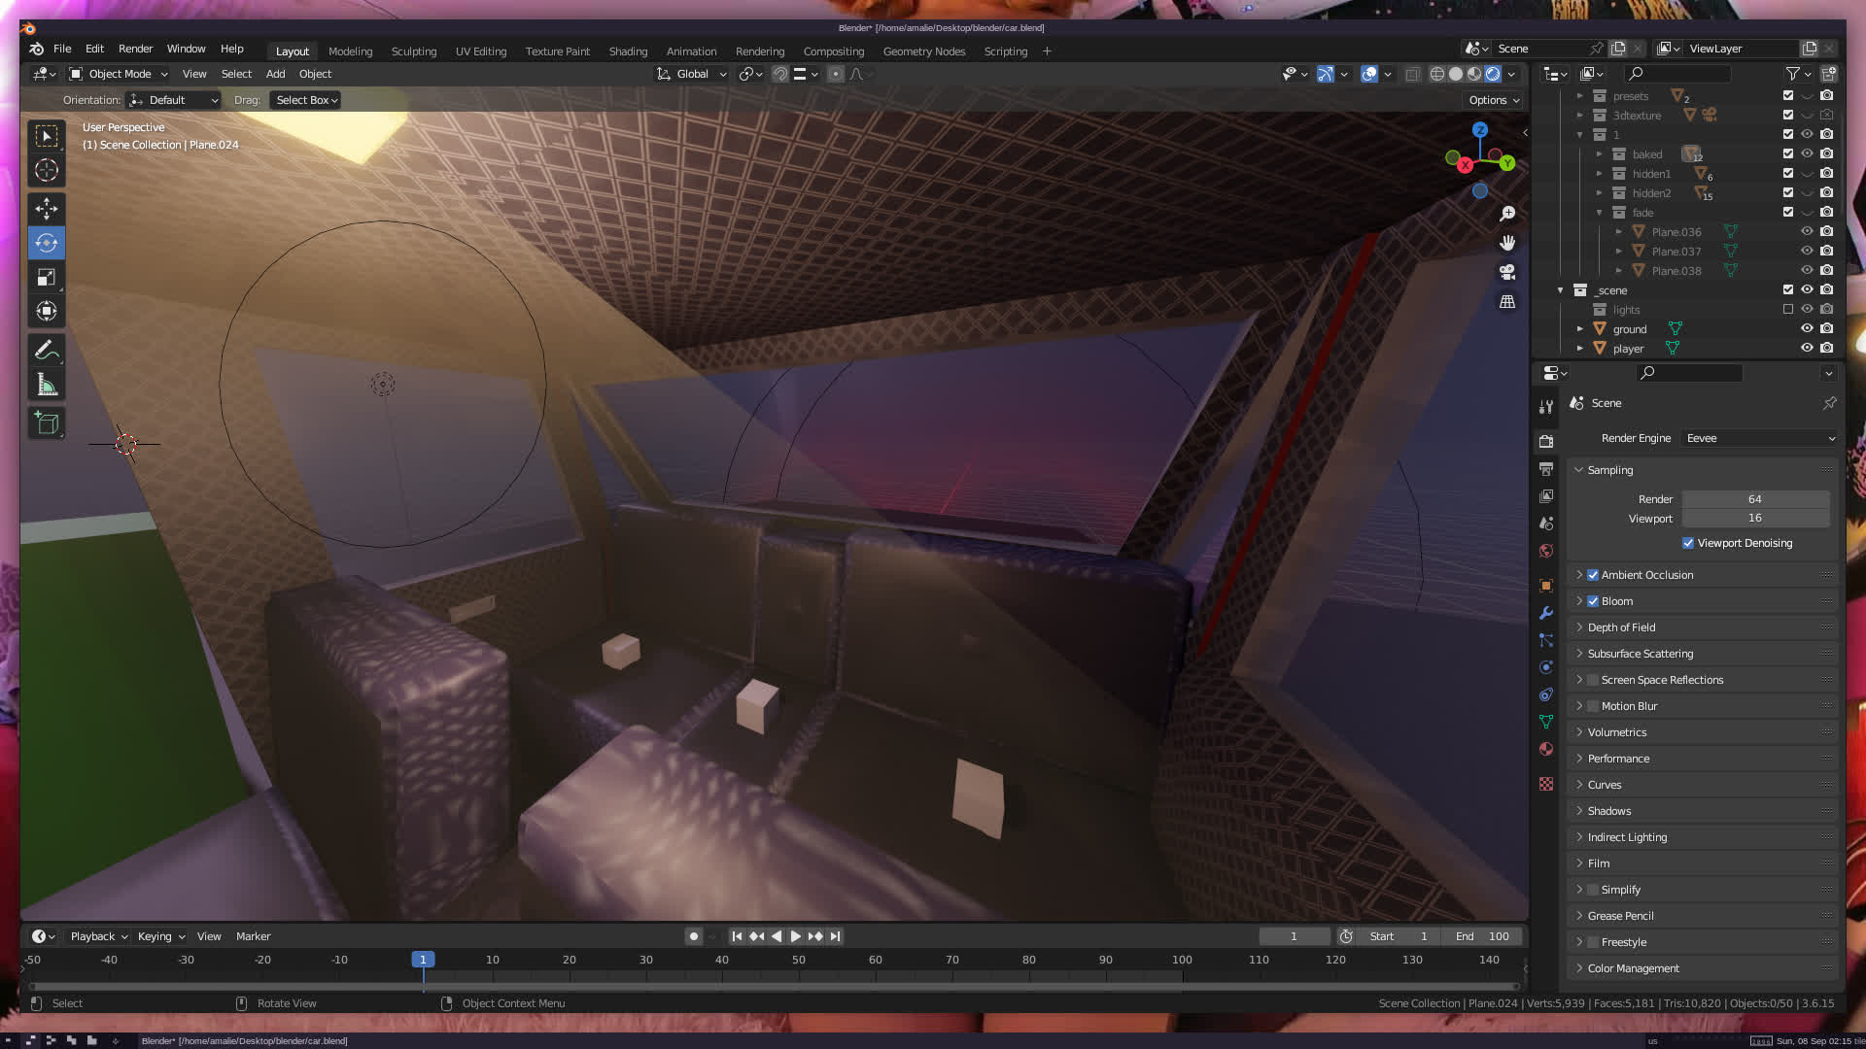Select the Add Cube tool

46,423
